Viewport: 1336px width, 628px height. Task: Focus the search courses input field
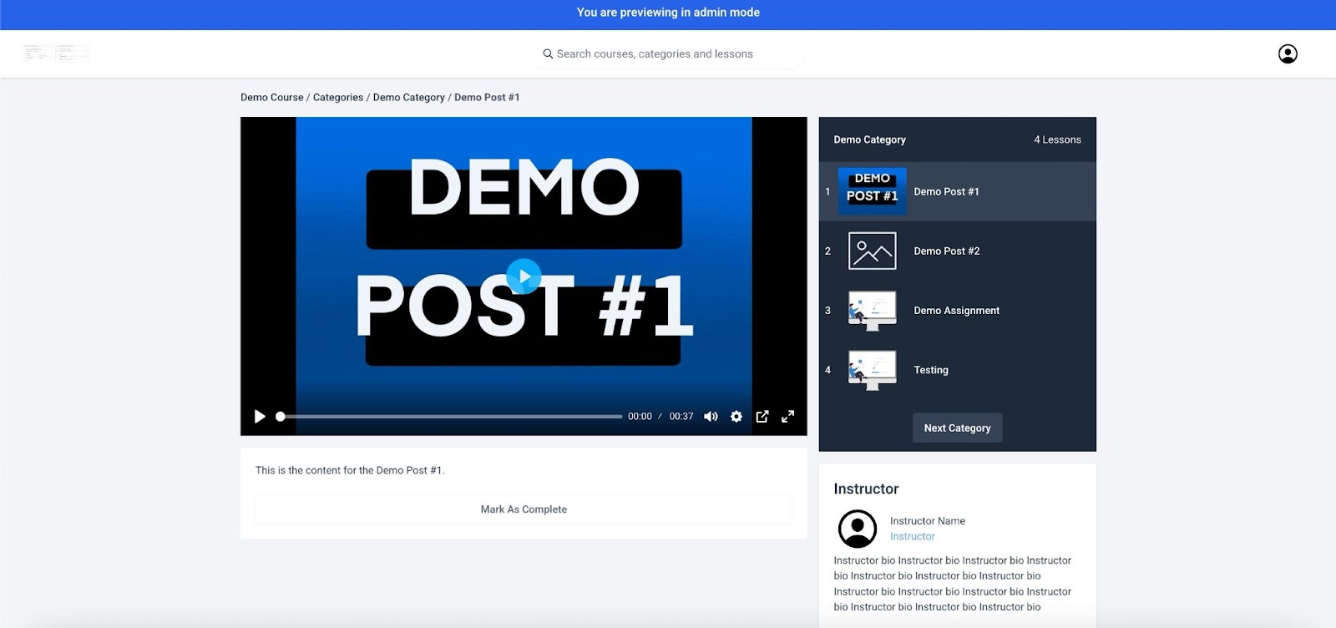tap(668, 54)
